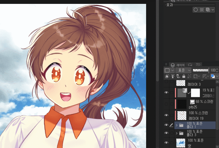Click the 레이어 19 layer thumbnail
219x148 pixels.
click(x=182, y=116)
